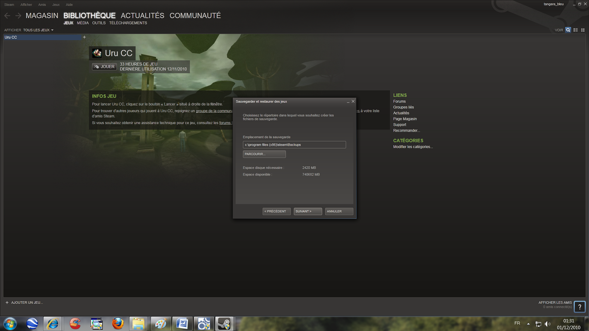Click the Steam icon on the taskbar
The height and width of the screenshot is (331, 589).
pos(224,324)
